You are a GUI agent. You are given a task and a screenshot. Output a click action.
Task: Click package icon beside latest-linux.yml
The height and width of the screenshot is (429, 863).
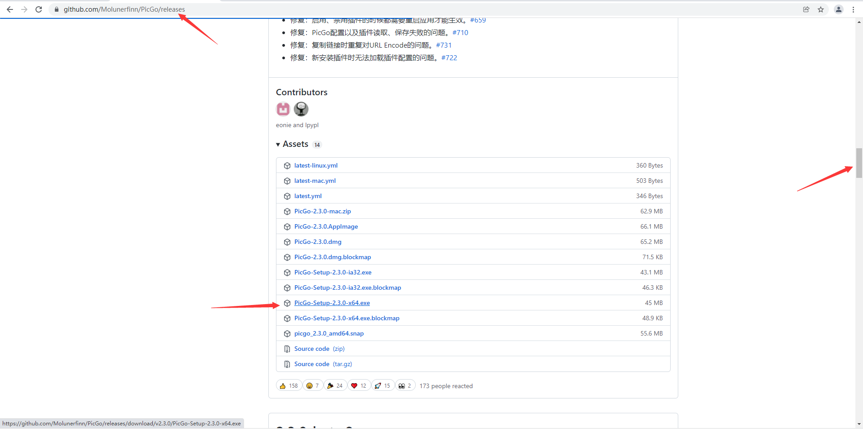tap(287, 166)
